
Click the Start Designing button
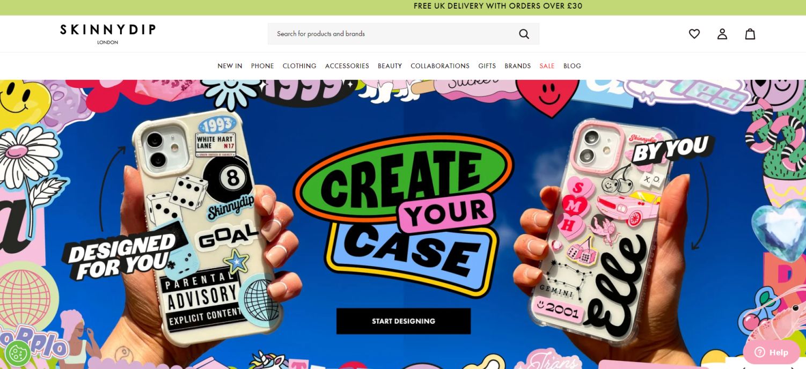404,321
